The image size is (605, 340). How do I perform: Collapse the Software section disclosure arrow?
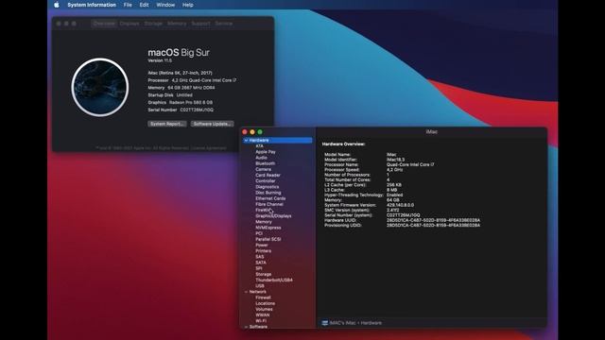(246, 327)
